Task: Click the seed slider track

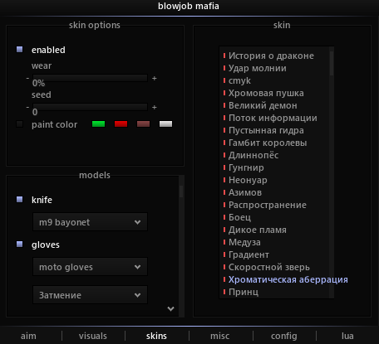Action: 90,107
